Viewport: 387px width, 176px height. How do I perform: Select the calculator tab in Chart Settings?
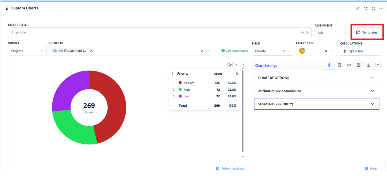point(339,65)
